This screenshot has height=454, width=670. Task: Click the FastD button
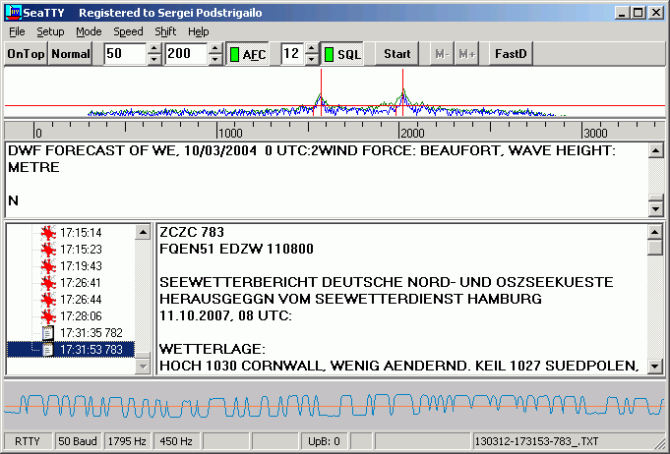point(511,54)
